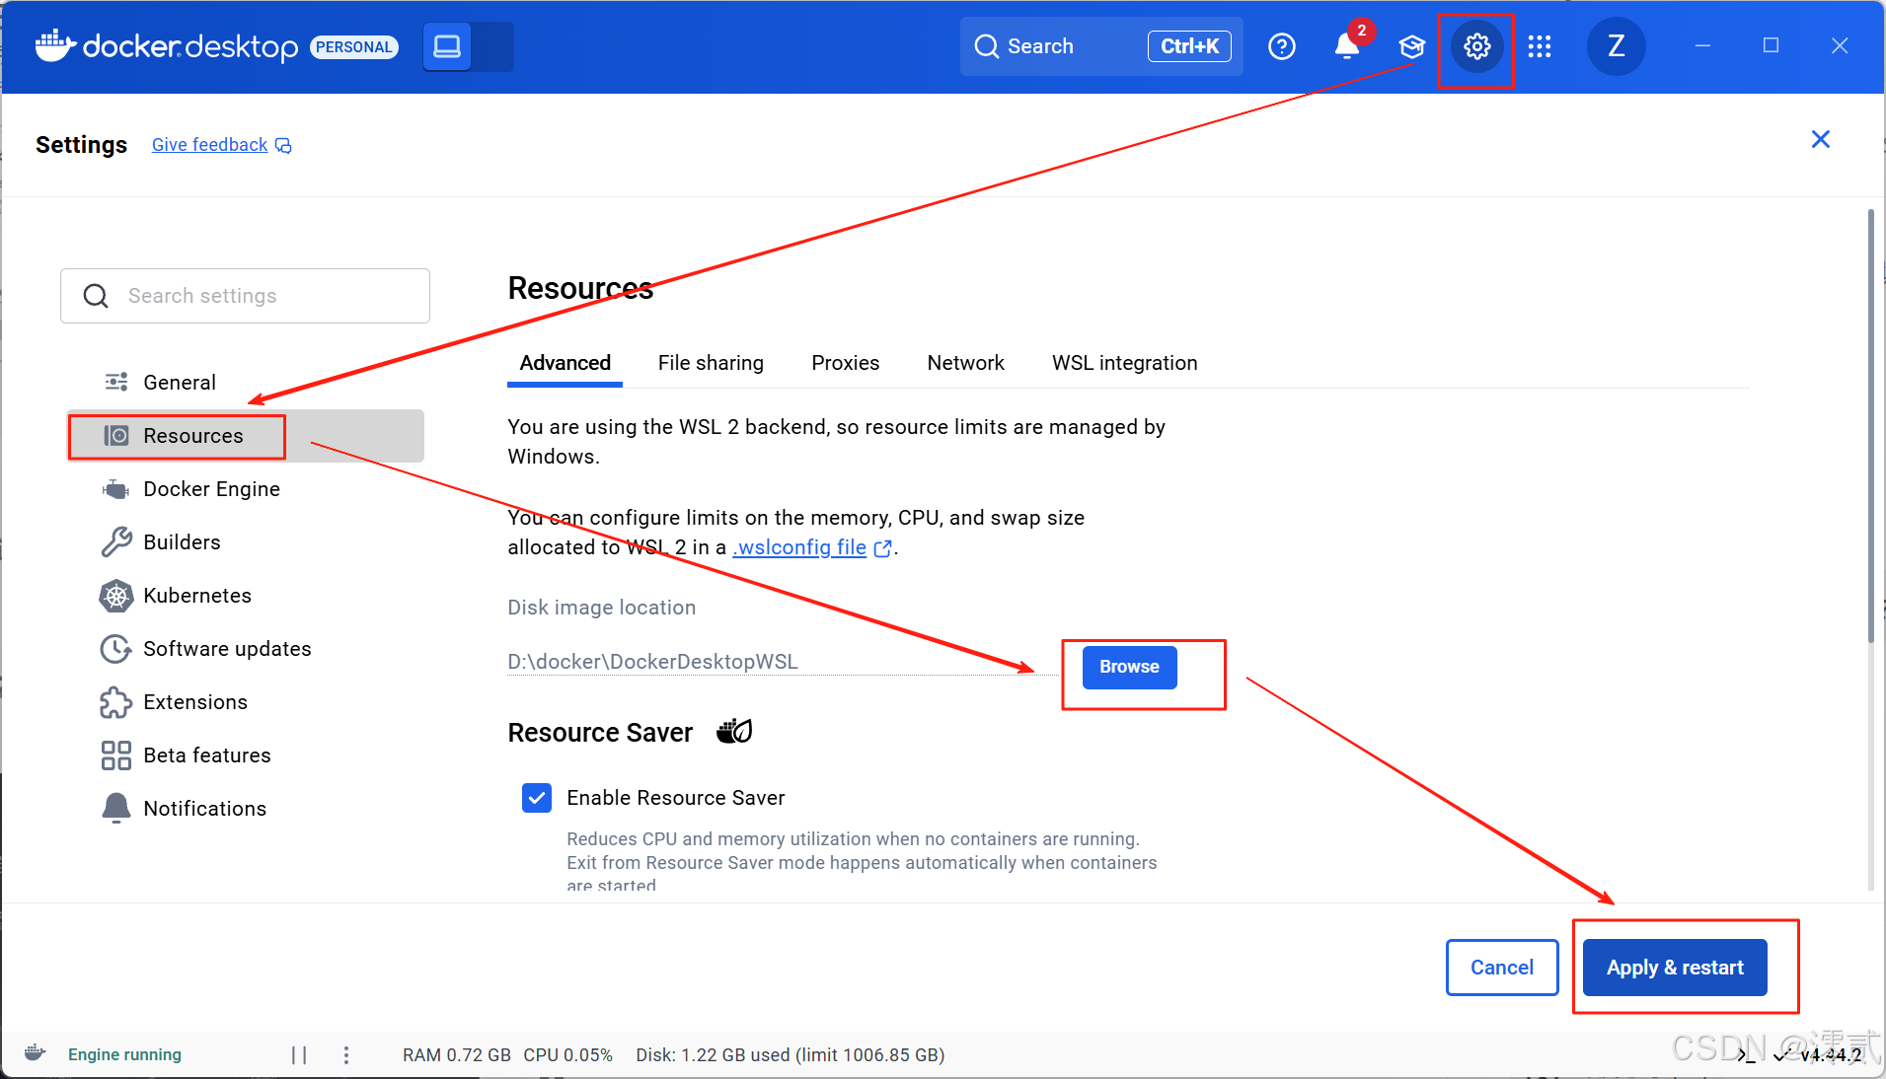The image size is (1886, 1079).
Task: Open the Learning center graduation cap icon
Action: pyautogui.click(x=1412, y=46)
